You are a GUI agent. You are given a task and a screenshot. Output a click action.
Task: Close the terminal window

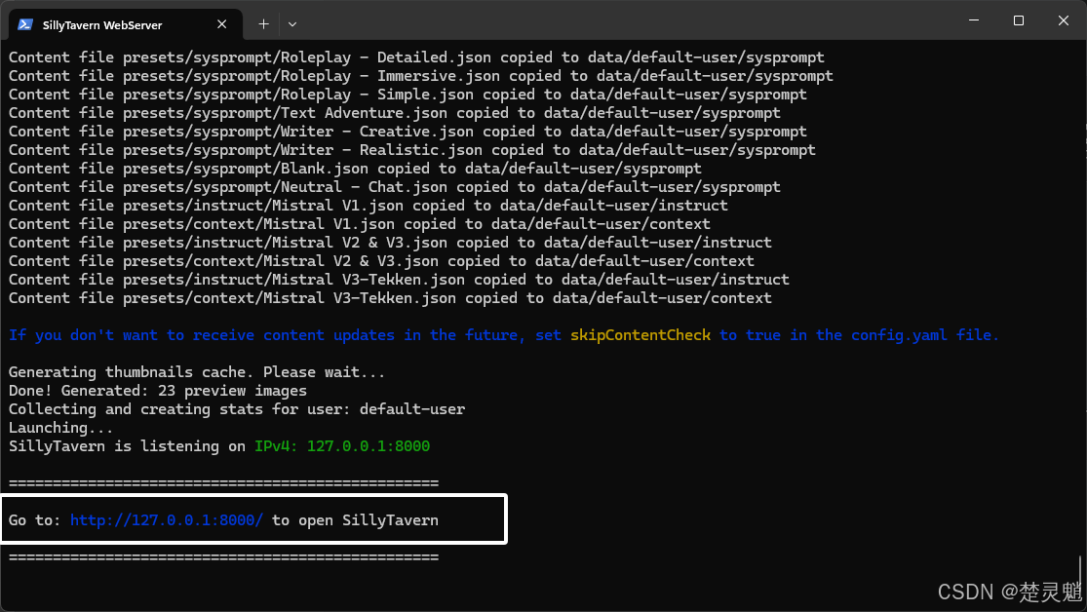(x=1064, y=20)
